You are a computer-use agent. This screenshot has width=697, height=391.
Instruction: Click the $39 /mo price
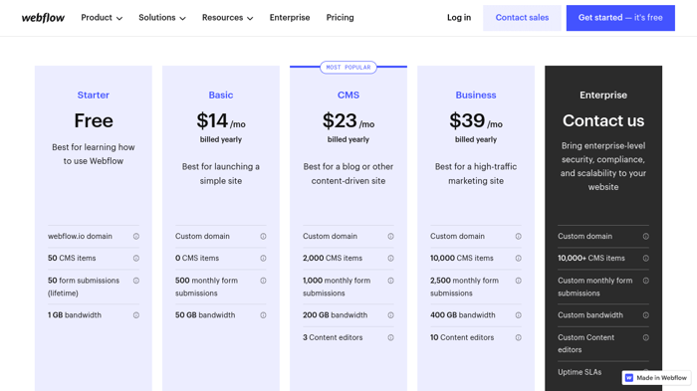(476, 120)
